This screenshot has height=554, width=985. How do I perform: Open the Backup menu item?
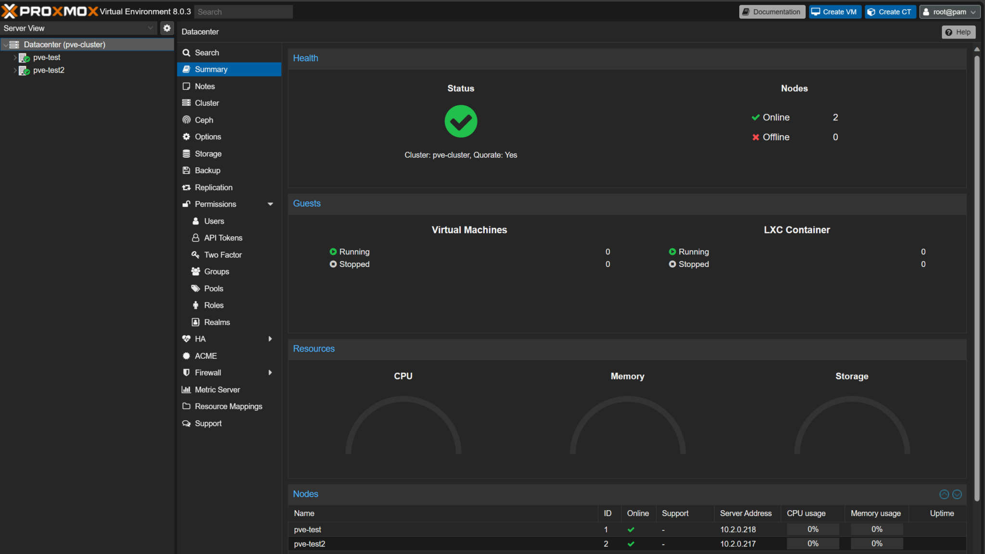pyautogui.click(x=229, y=171)
